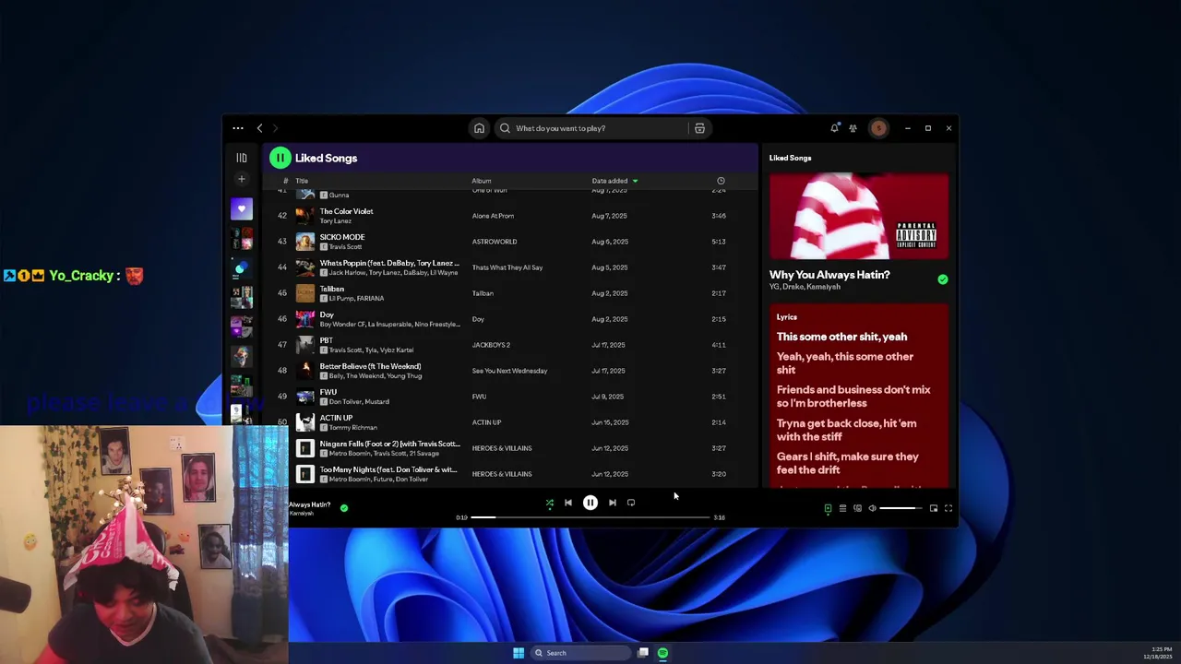1181x664 pixels.
Task: Enter full screen mode icon
Action: coord(948,508)
